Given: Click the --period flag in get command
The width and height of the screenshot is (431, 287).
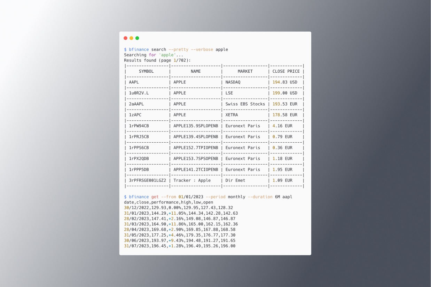Looking at the screenshot, I should pos(215,197).
